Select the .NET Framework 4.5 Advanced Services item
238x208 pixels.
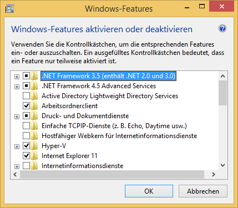click(99, 86)
